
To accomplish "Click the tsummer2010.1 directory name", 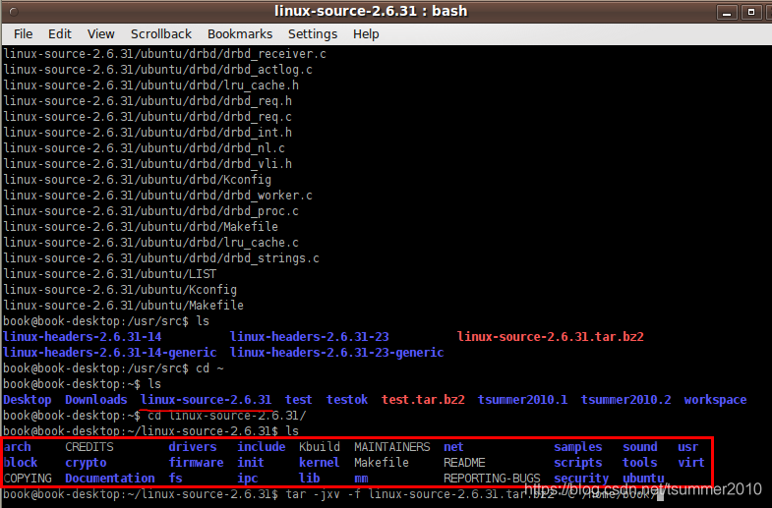I will (522, 400).
